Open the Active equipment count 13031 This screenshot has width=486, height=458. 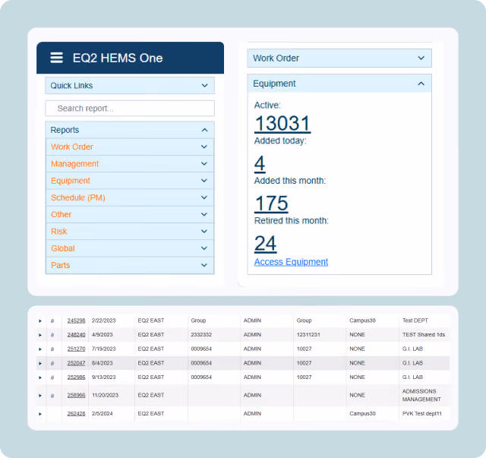[282, 123]
